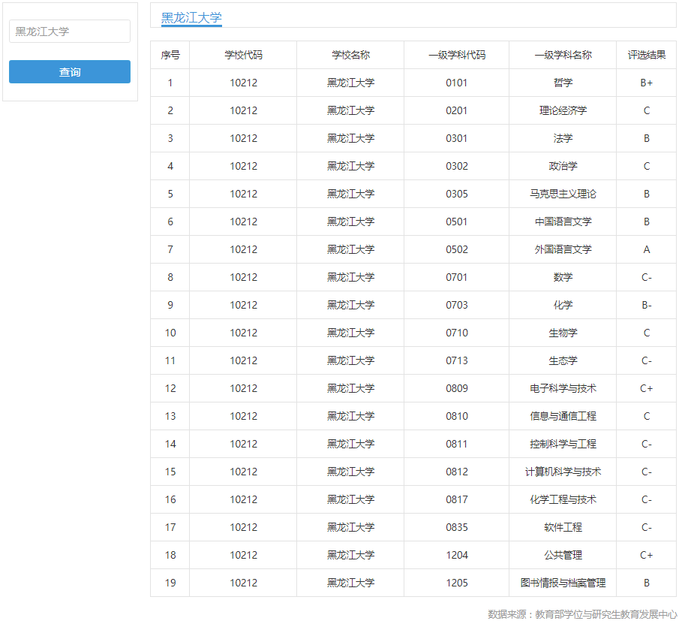Open the 黑龙江大学 heading link
Viewport: 679px width, 621px height.
[191, 18]
